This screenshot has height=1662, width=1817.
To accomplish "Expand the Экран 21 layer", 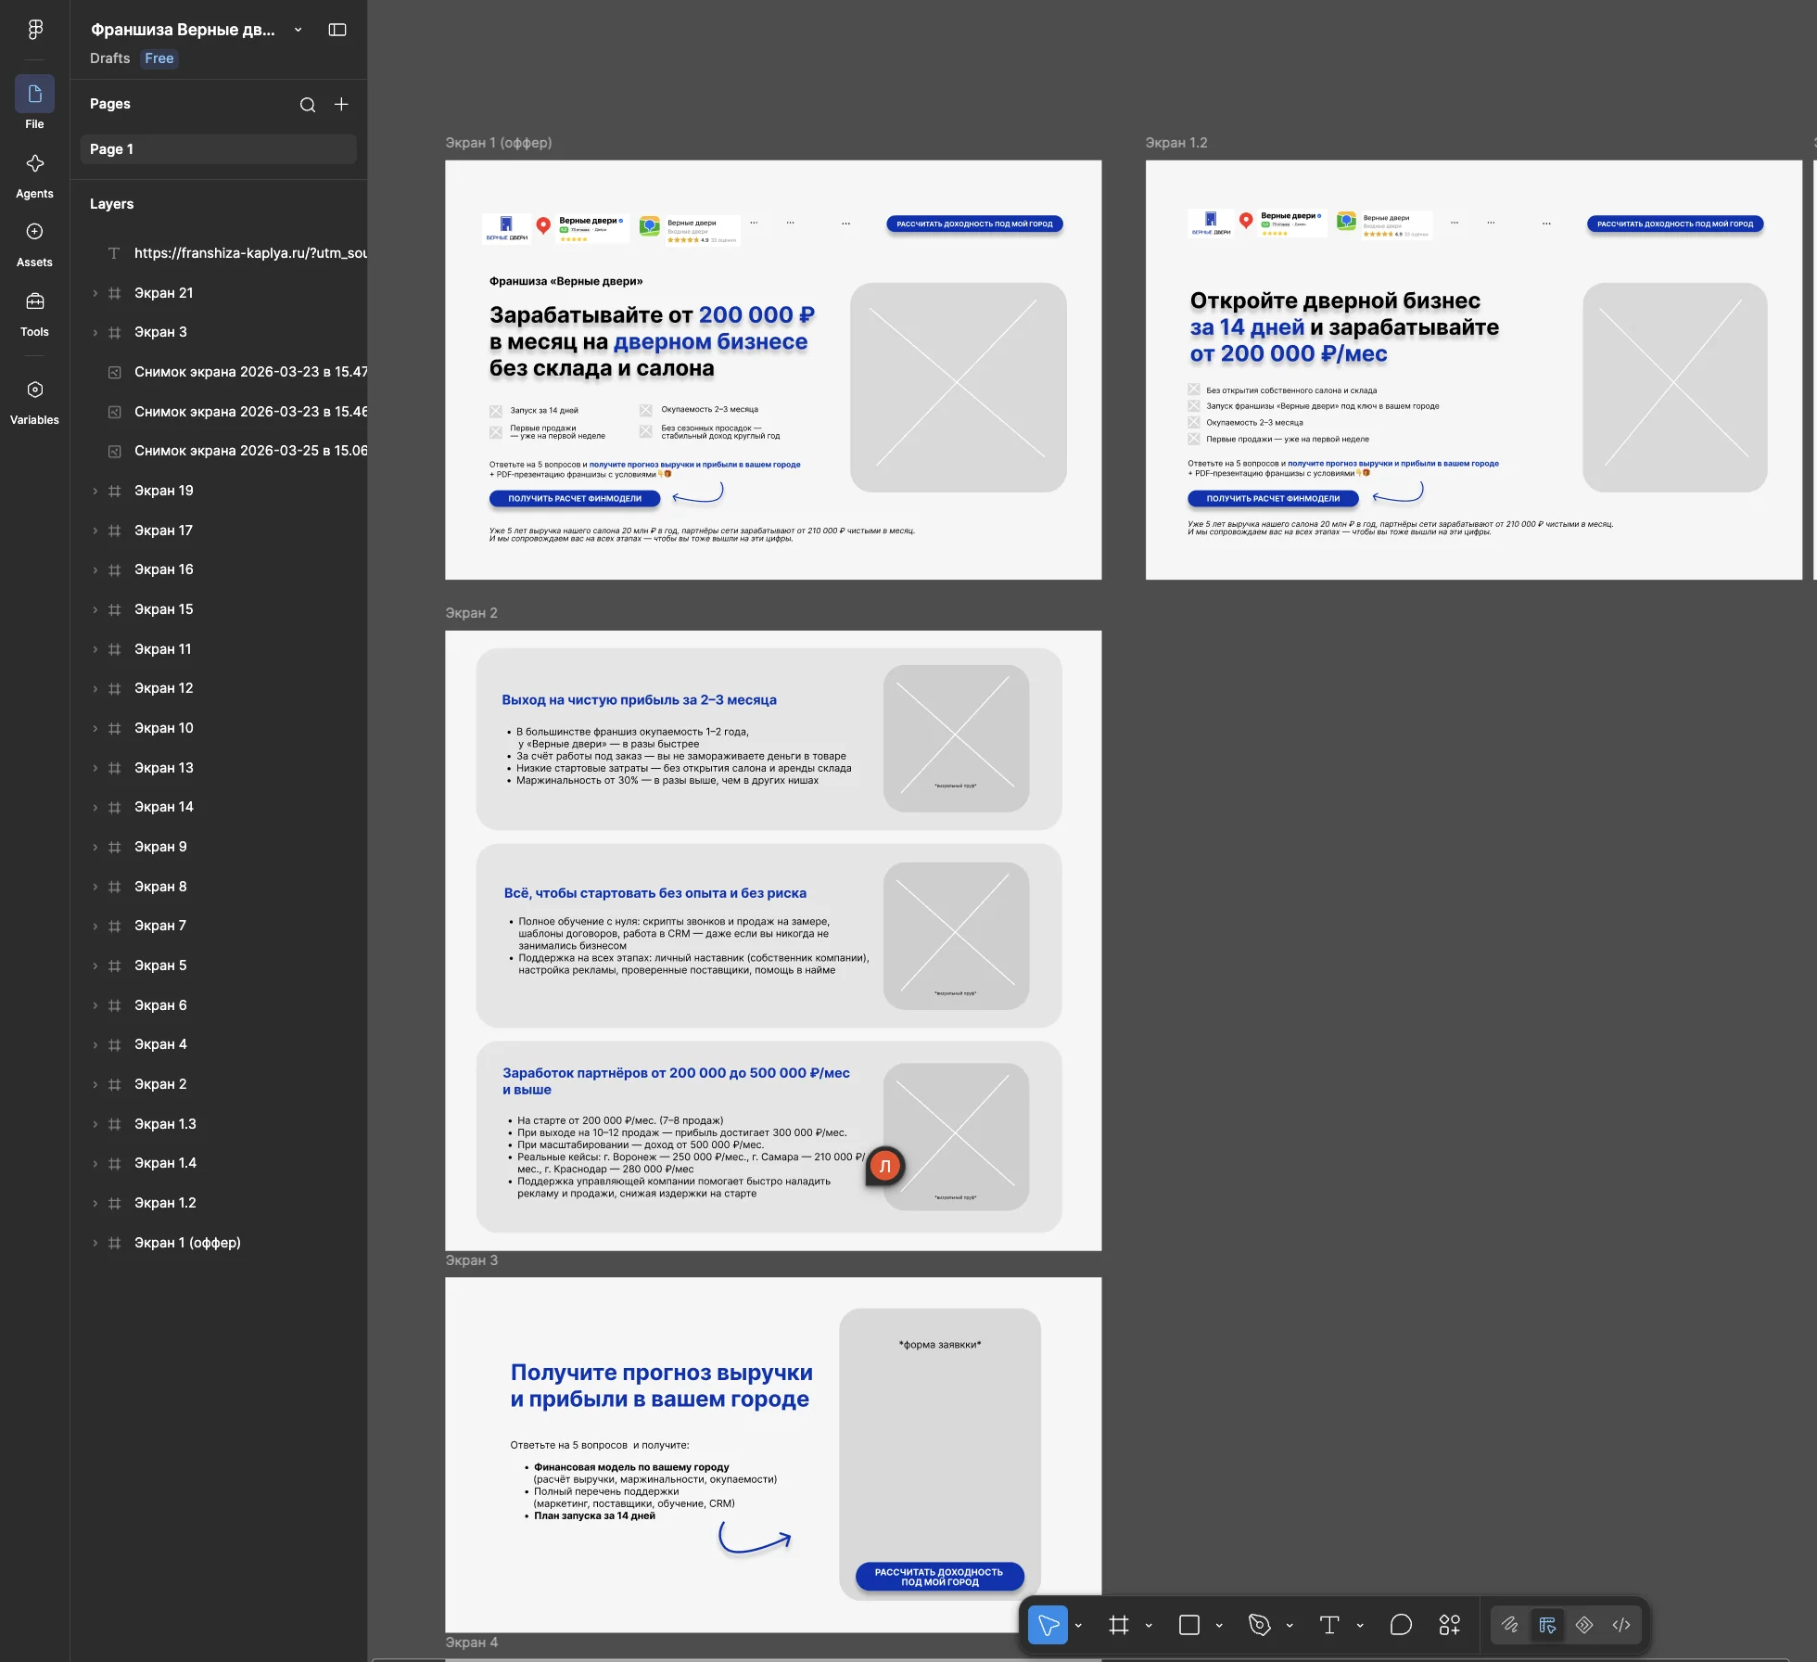I will (x=95, y=293).
